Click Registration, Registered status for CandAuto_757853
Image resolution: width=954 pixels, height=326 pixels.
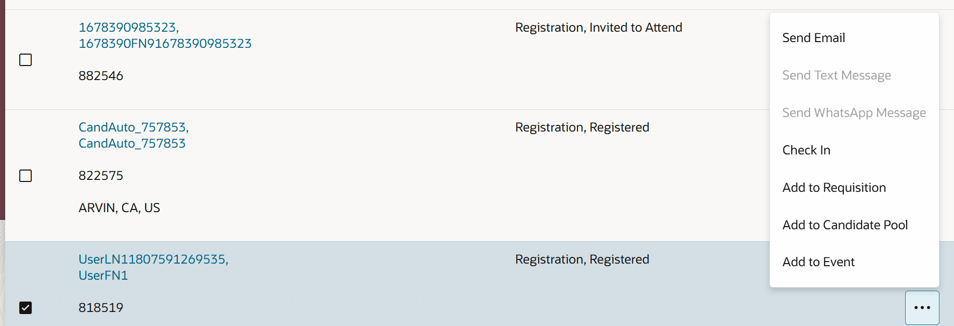pos(582,127)
